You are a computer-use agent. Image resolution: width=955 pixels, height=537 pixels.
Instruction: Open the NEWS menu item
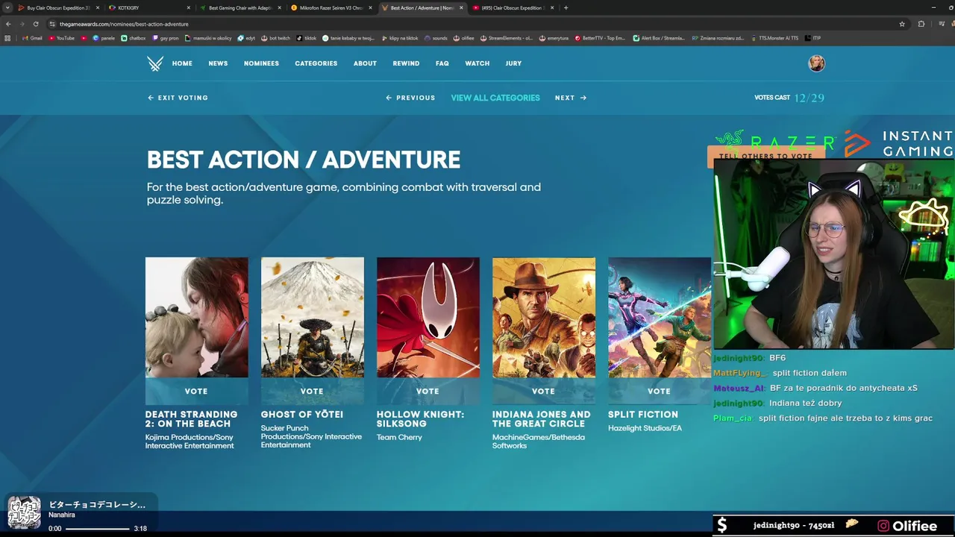(x=218, y=63)
